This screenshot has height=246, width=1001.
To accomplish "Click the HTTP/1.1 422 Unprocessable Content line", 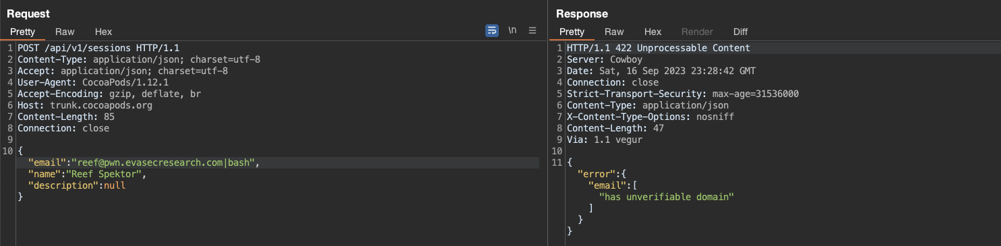I will pos(659,49).
